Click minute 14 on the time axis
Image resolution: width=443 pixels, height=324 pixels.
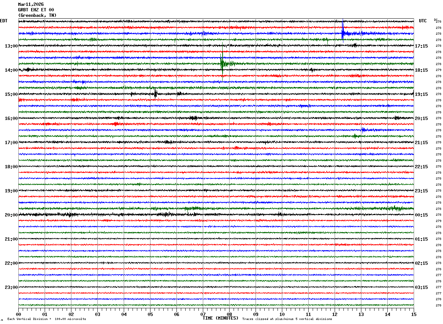coord(387,314)
